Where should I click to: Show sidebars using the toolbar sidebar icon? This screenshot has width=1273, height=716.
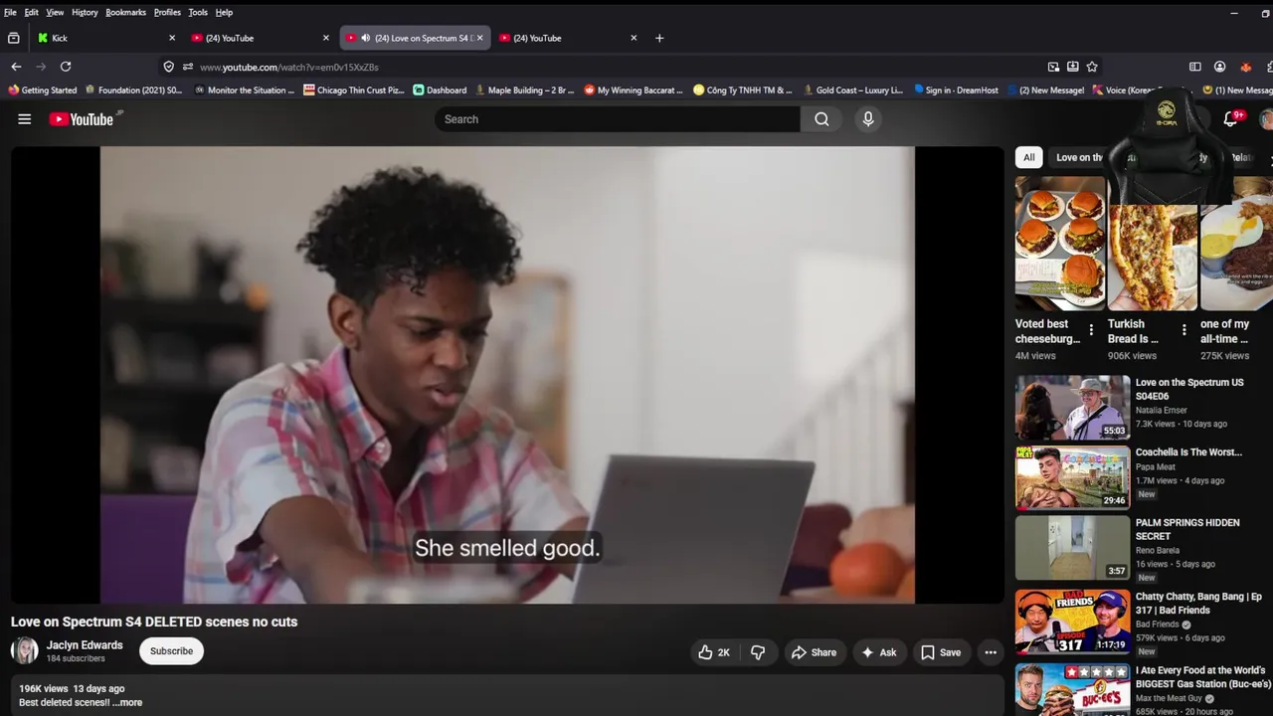pos(1195,67)
